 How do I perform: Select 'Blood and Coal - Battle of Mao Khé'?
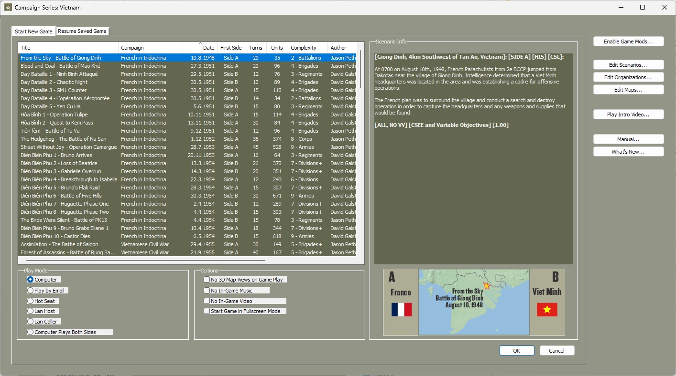(x=187, y=66)
